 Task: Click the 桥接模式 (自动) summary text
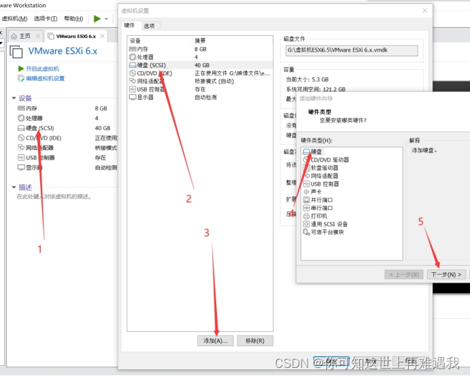[214, 81]
